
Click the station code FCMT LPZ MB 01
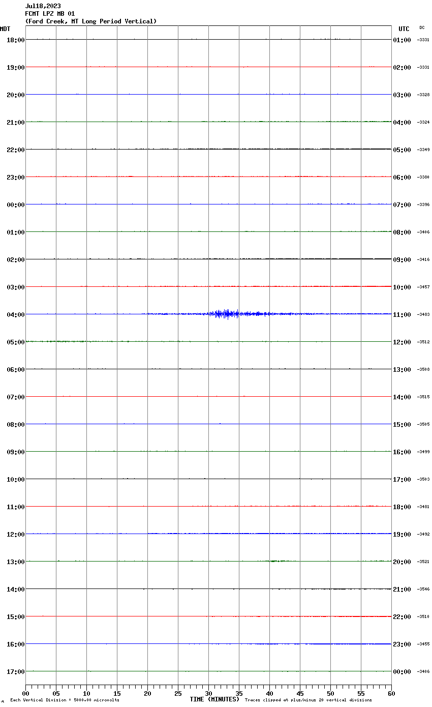click(50, 14)
